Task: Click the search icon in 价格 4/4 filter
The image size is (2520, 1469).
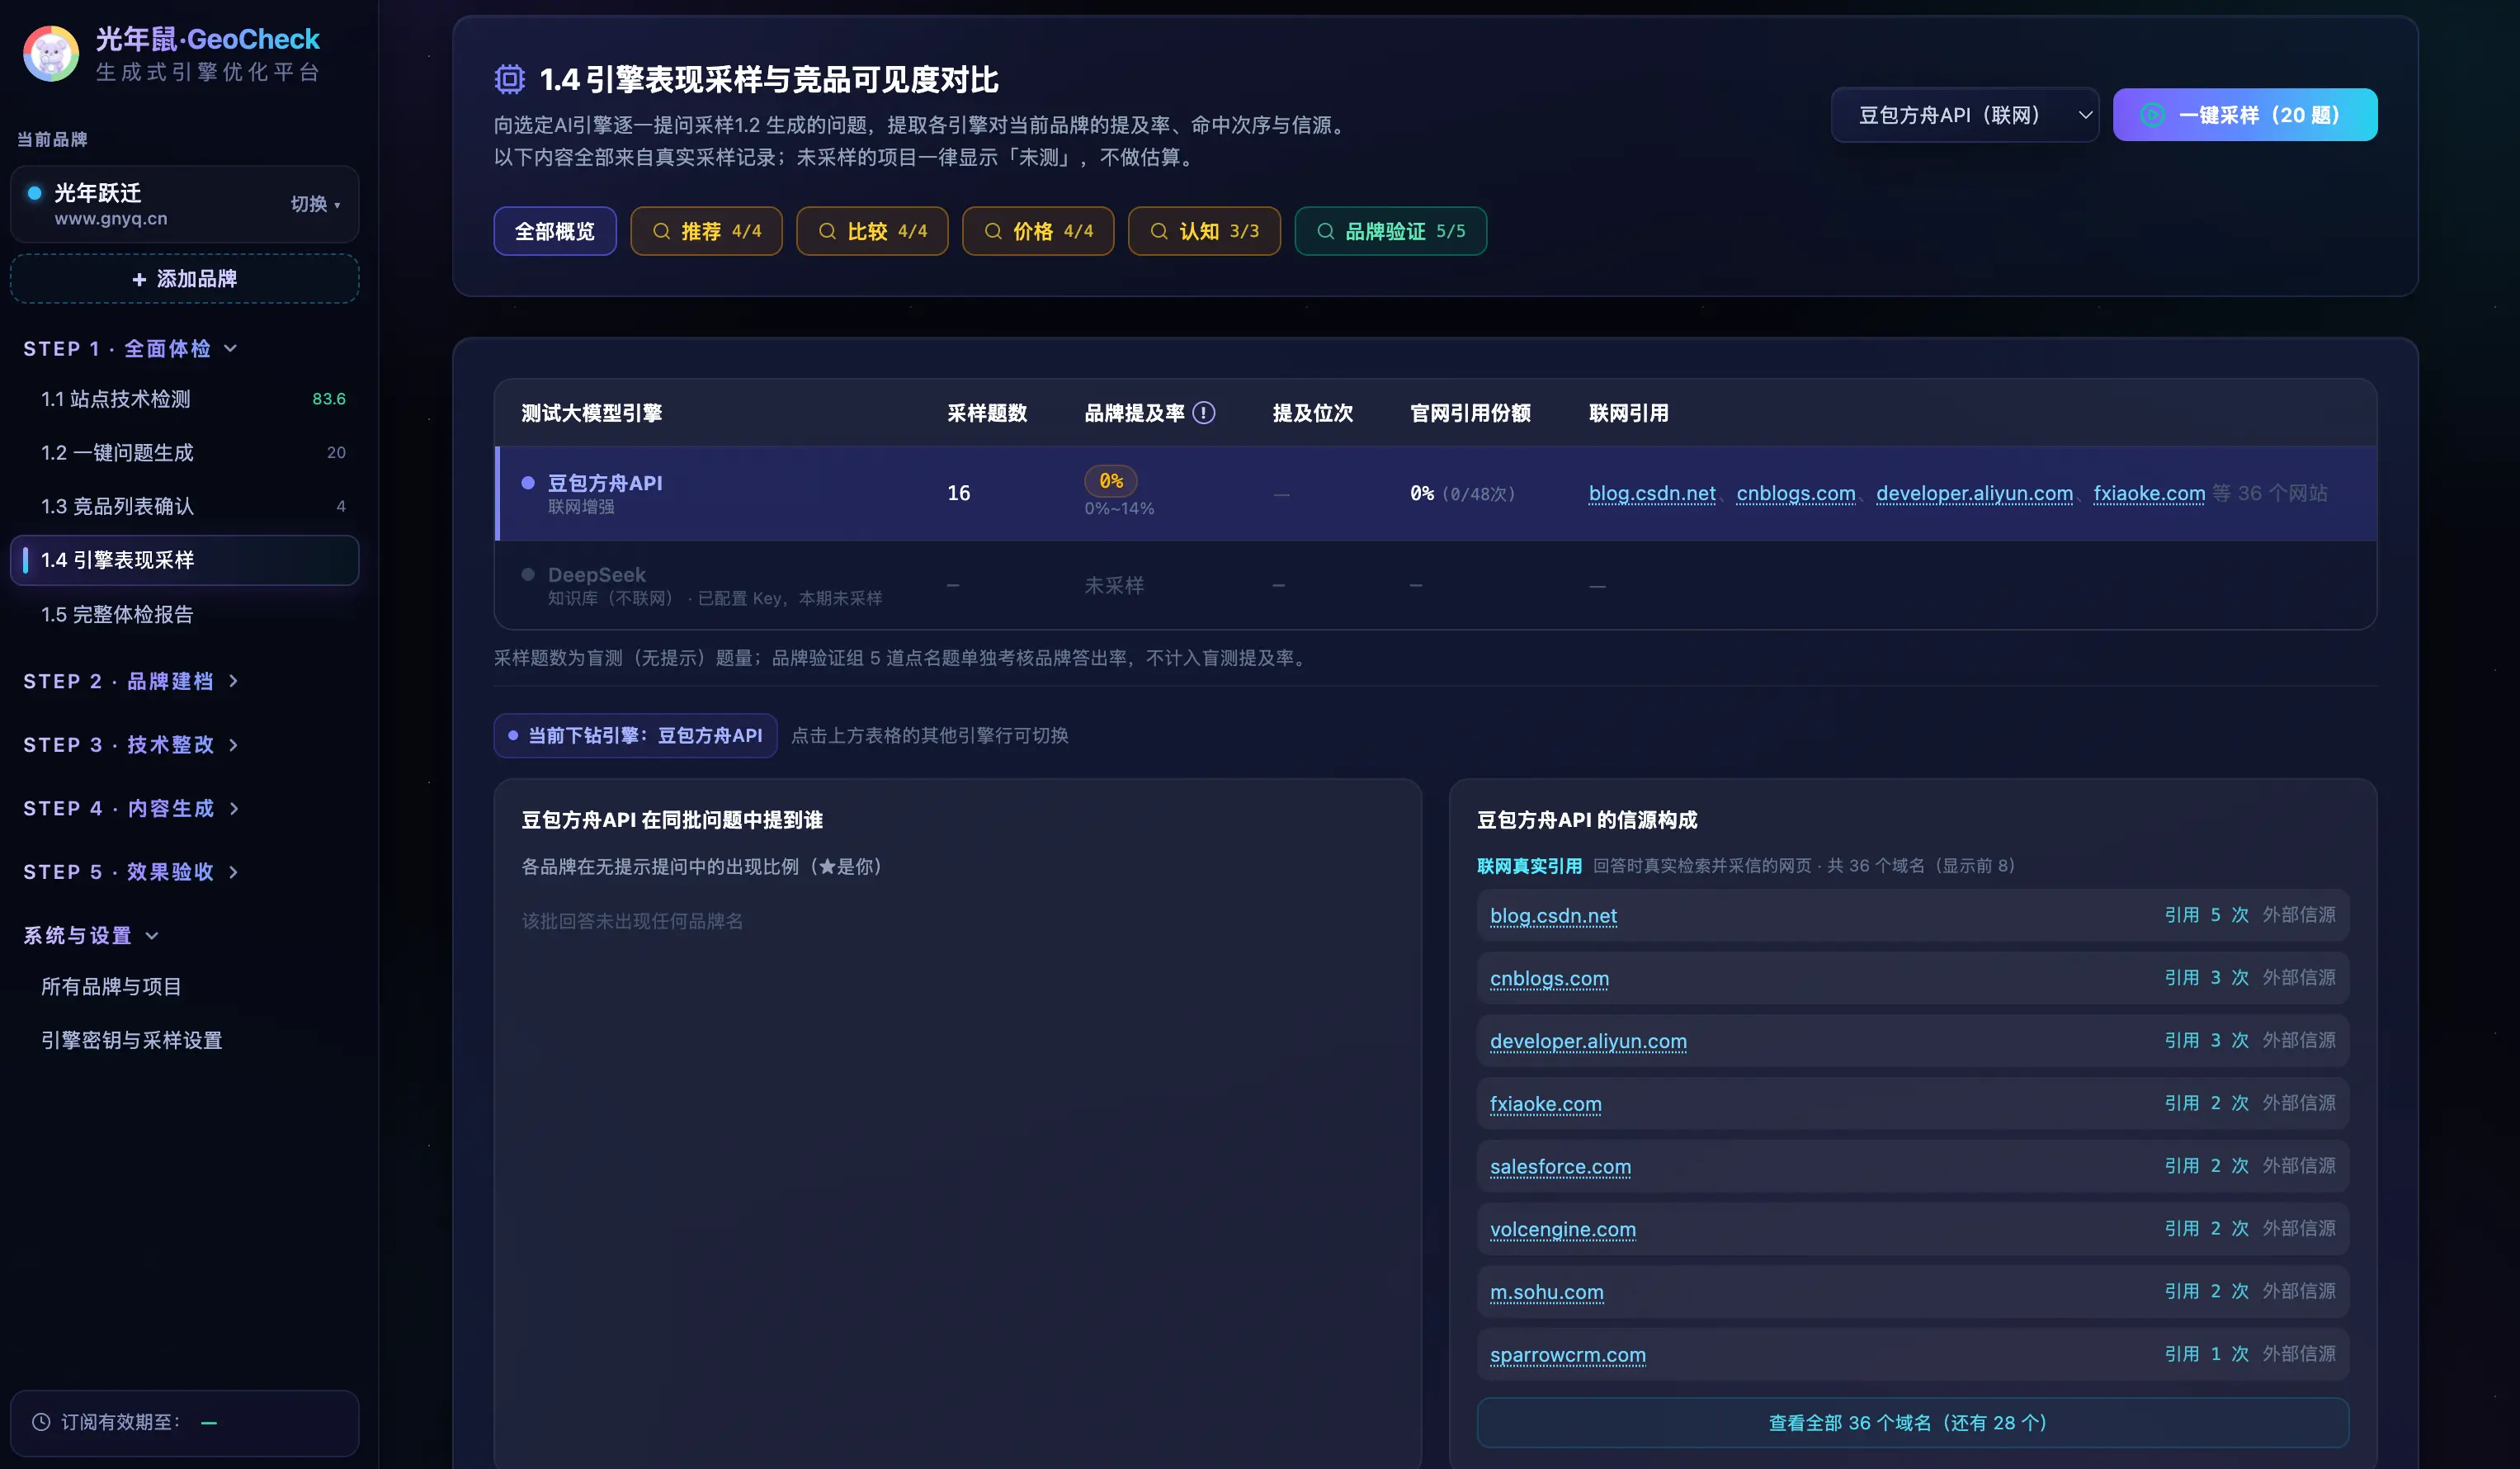Action: coord(993,231)
